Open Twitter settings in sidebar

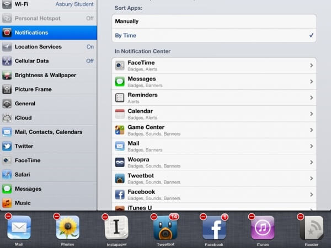point(49,146)
